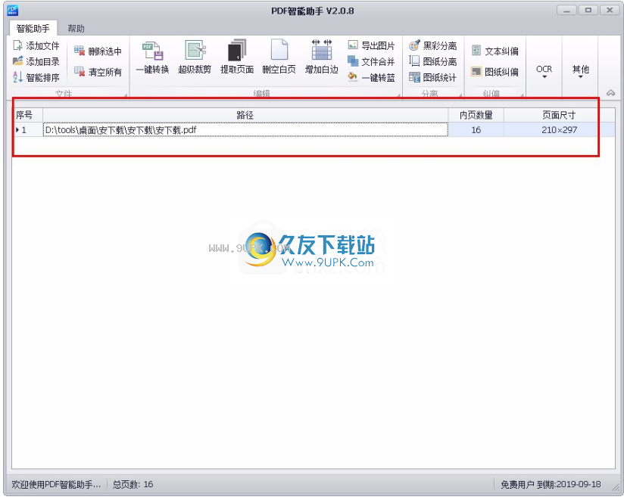Click Black/Color Separation (黑彩分离) icon
The height and width of the screenshot is (500, 624).
click(x=414, y=45)
